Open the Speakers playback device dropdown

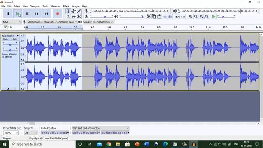[x=98, y=22]
